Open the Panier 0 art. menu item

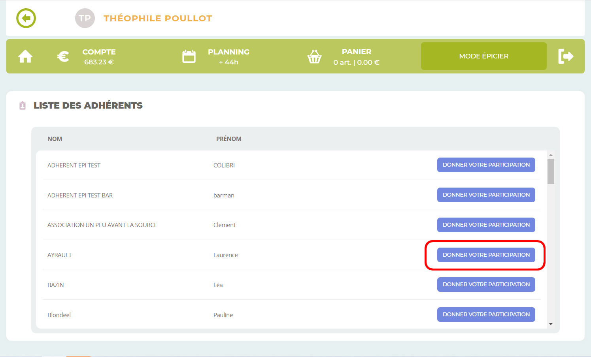tap(356, 56)
